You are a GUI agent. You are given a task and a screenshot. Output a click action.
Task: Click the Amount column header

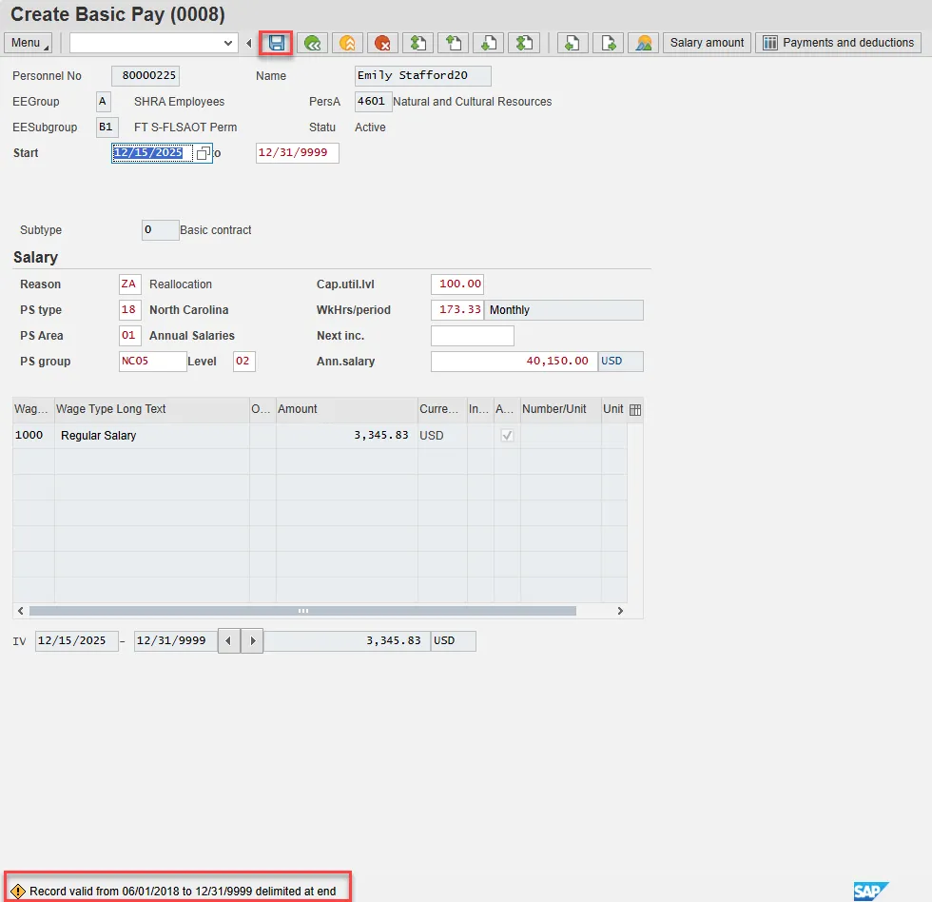point(346,409)
